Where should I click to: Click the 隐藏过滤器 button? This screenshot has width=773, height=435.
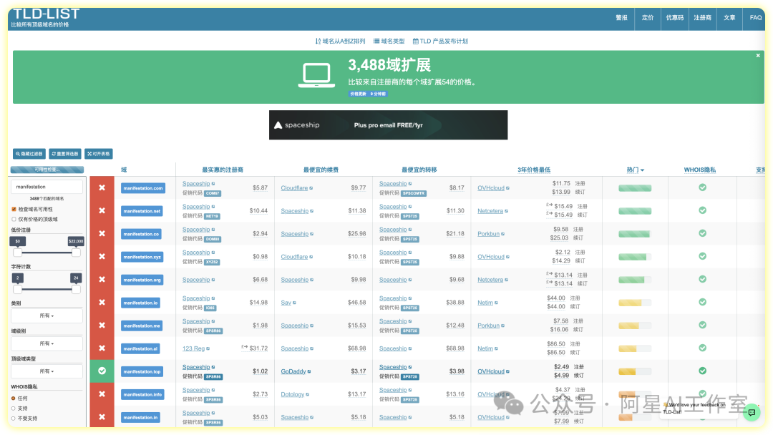(29, 154)
